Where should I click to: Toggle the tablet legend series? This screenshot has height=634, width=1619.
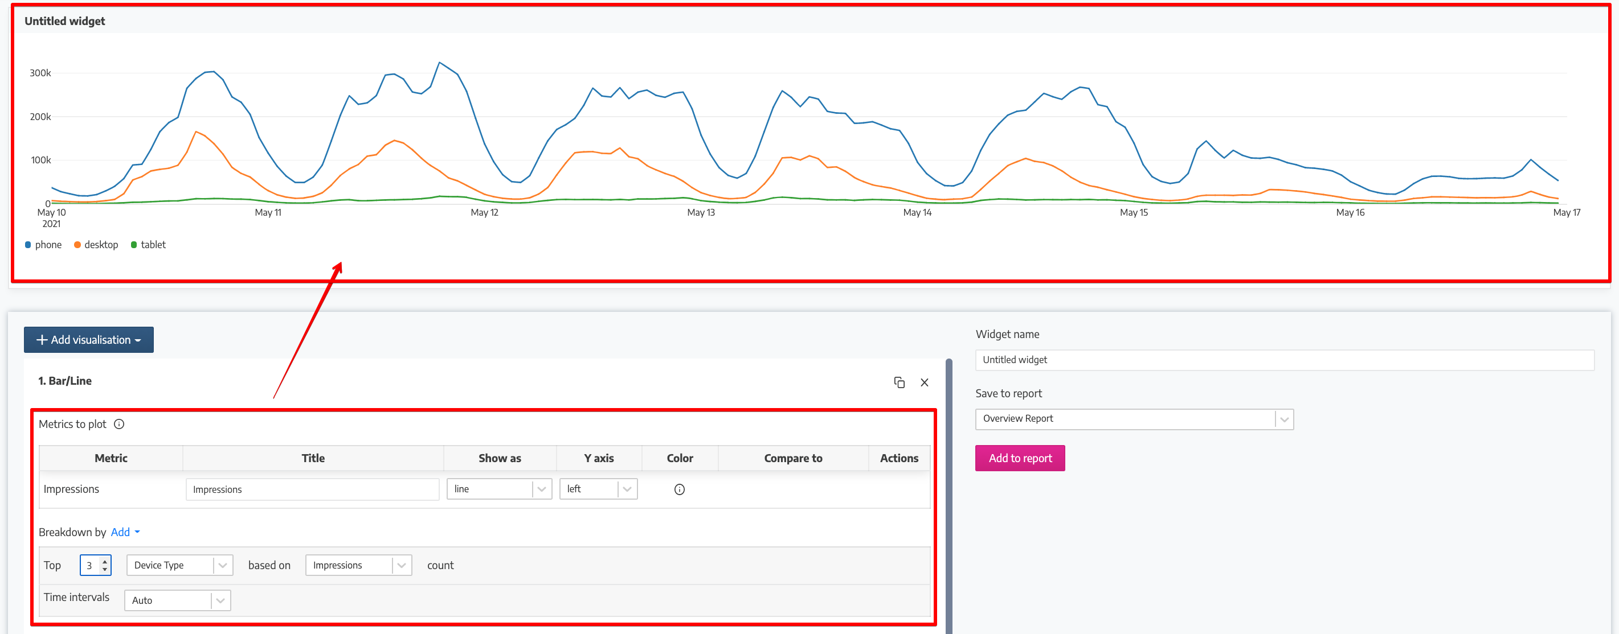(148, 245)
